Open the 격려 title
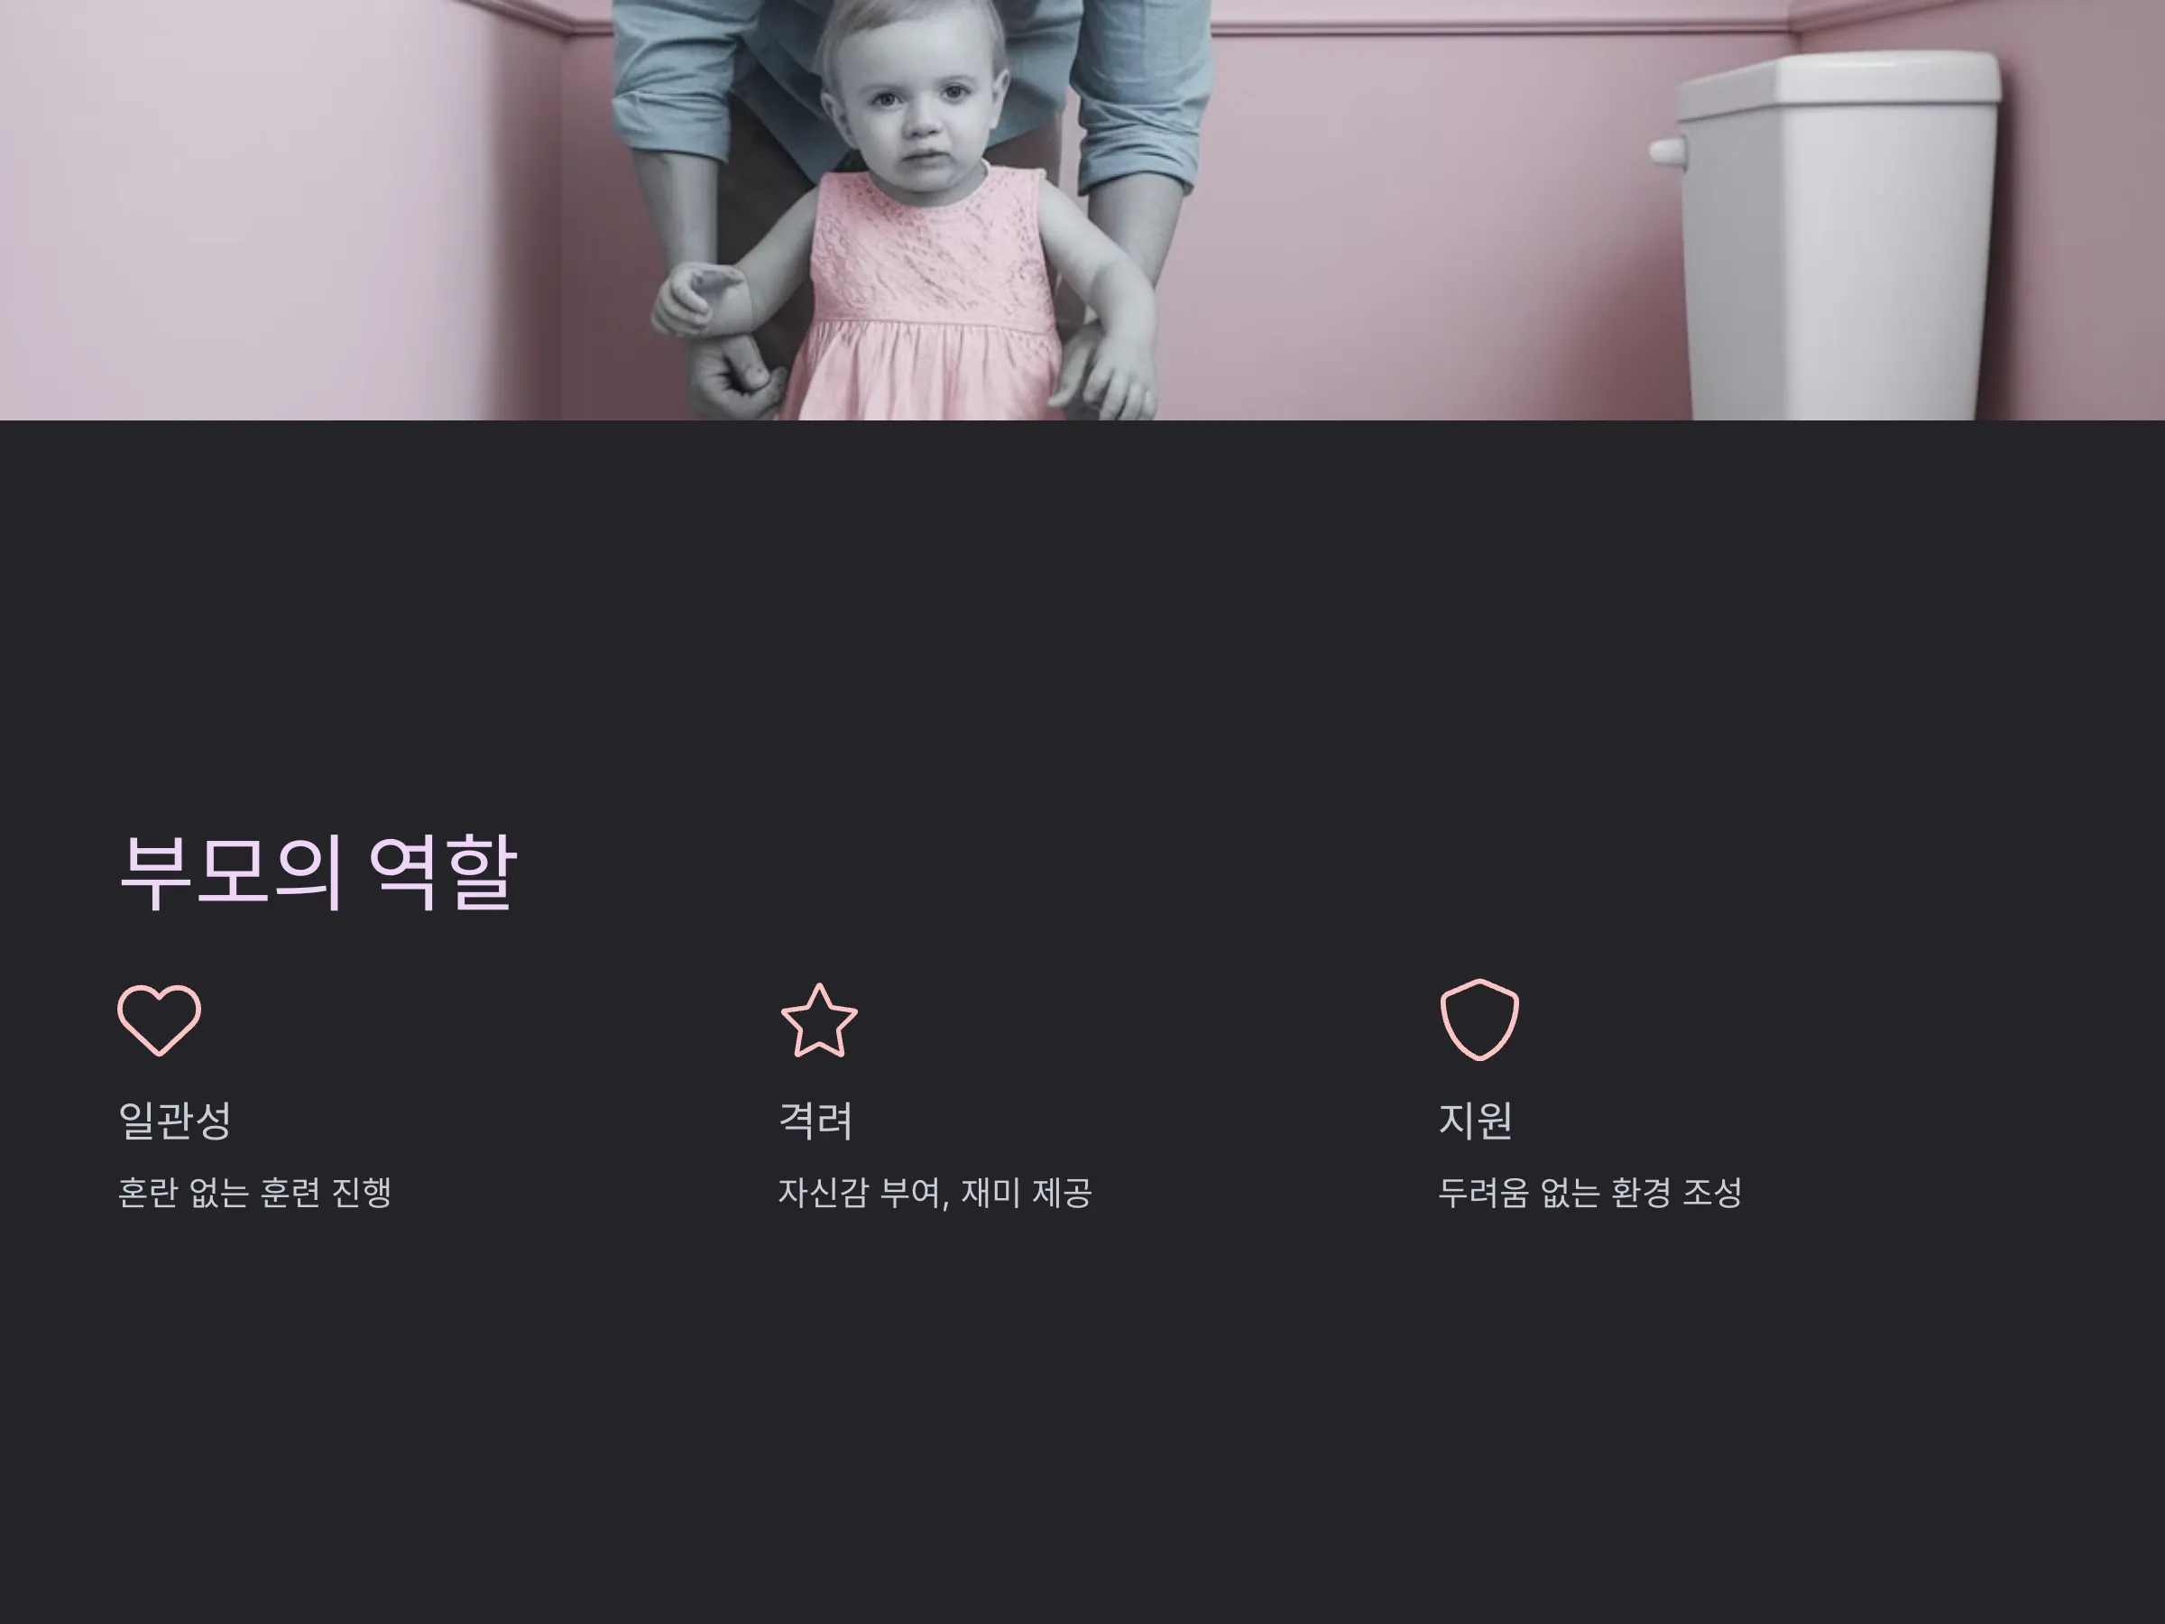This screenshot has width=2165, height=1624. coord(815,1121)
